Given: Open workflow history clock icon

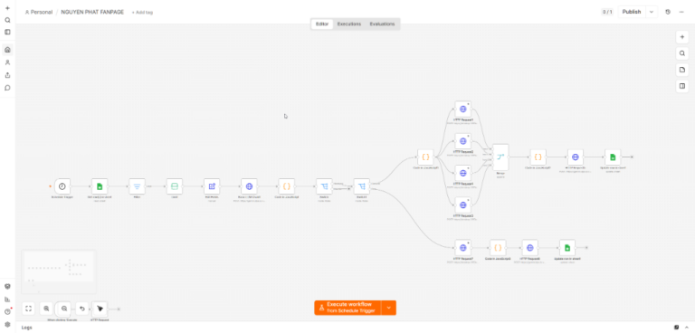Looking at the screenshot, I should tap(668, 12).
